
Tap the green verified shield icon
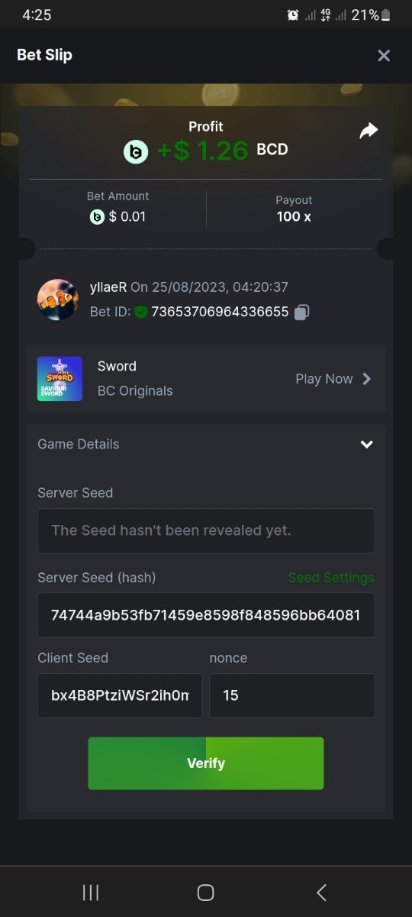pyautogui.click(x=140, y=312)
